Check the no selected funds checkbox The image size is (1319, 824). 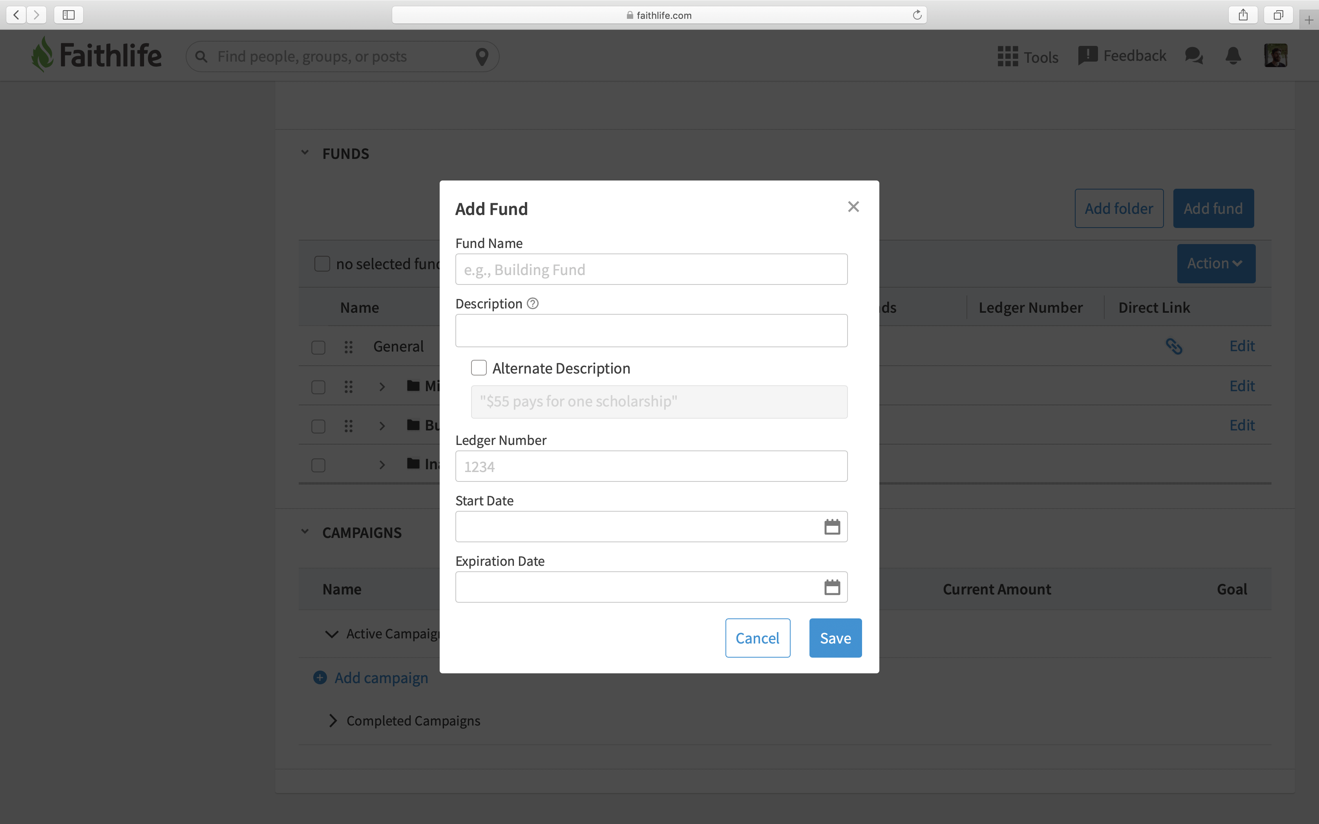pos(322,264)
